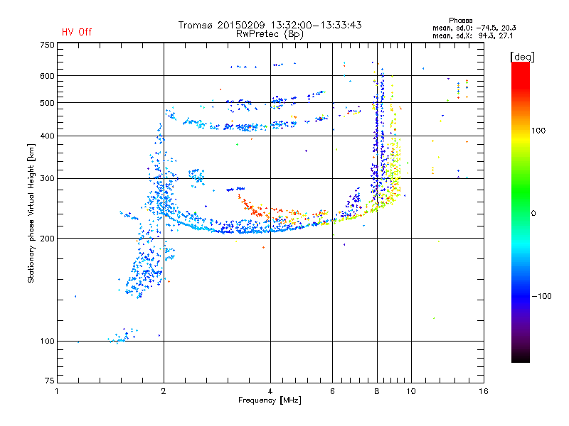This screenshot has width=569, height=426.
Task: Click the "[deg]" colorbar unit label
Action: [x=522, y=57]
